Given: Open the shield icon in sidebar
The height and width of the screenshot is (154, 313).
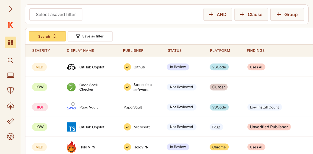Looking at the screenshot, I should tap(11, 90).
